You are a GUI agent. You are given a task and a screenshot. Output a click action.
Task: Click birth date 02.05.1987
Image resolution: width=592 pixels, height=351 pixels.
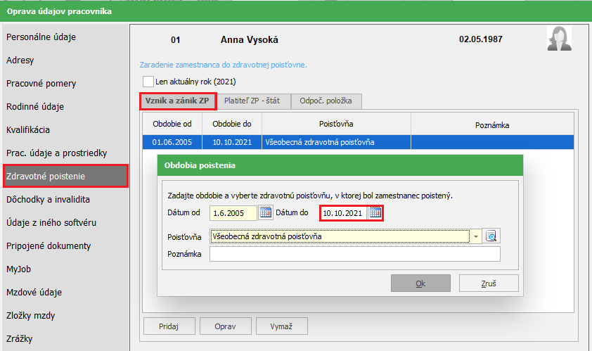(x=481, y=39)
